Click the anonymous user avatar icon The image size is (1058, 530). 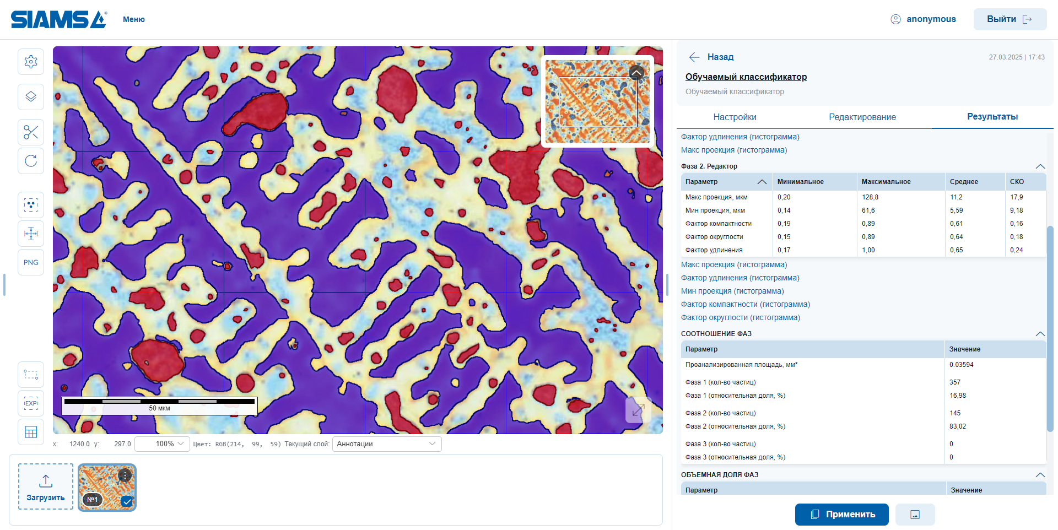tap(895, 19)
